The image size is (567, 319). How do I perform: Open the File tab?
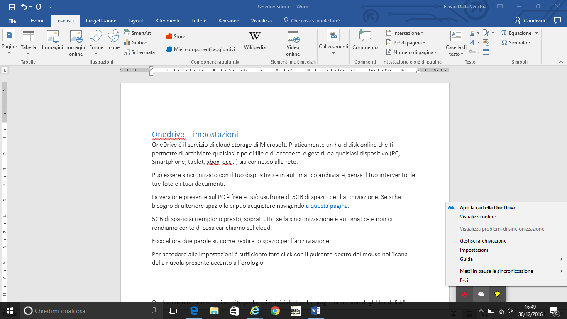tap(12, 21)
